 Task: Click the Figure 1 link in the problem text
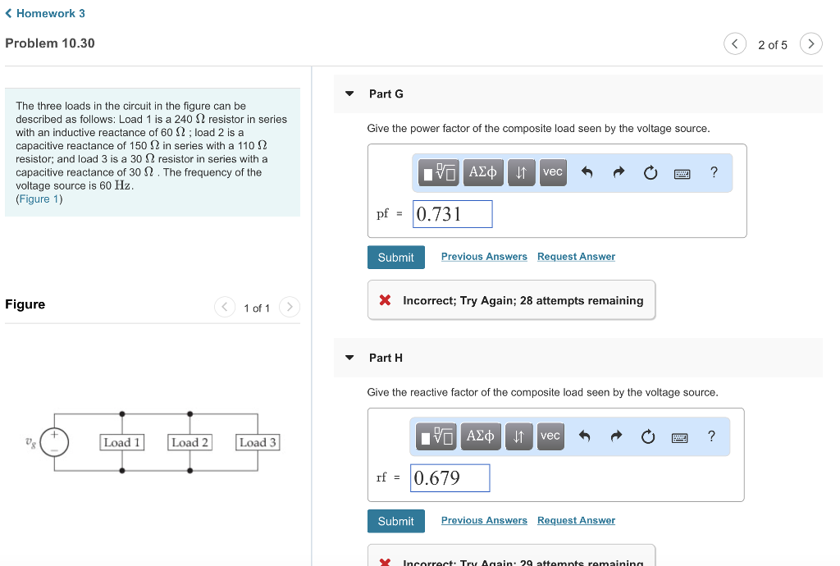[x=38, y=199]
